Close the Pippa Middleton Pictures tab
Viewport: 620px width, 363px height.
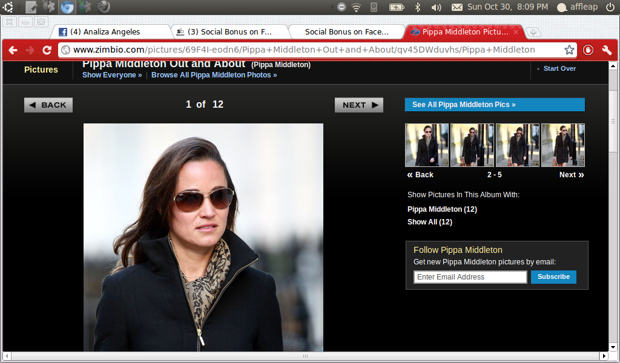pos(516,32)
